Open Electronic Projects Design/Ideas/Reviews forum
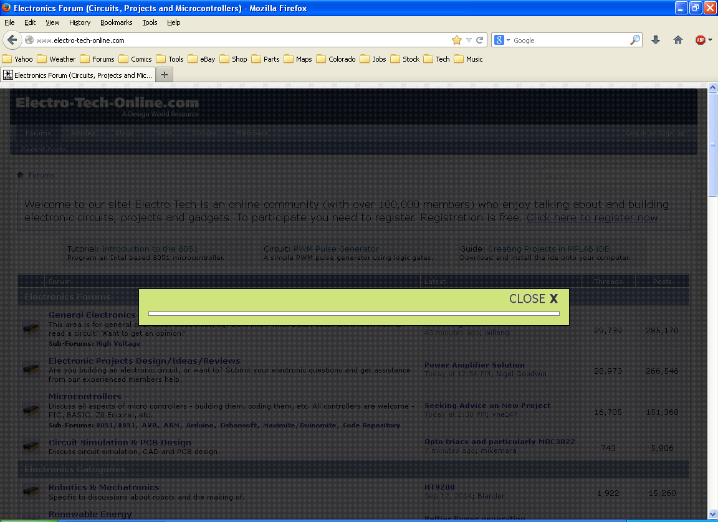Image resolution: width=718 pixels, height=522 pixels. tap(144, 361)
